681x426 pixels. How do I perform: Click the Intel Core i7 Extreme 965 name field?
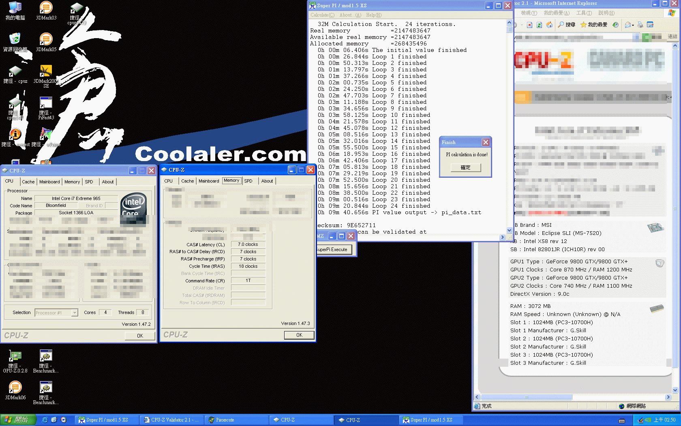[76, 199]
